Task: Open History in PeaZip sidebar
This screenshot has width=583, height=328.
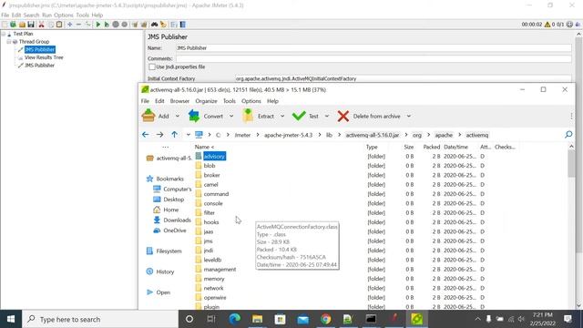Action: point(160,272)
